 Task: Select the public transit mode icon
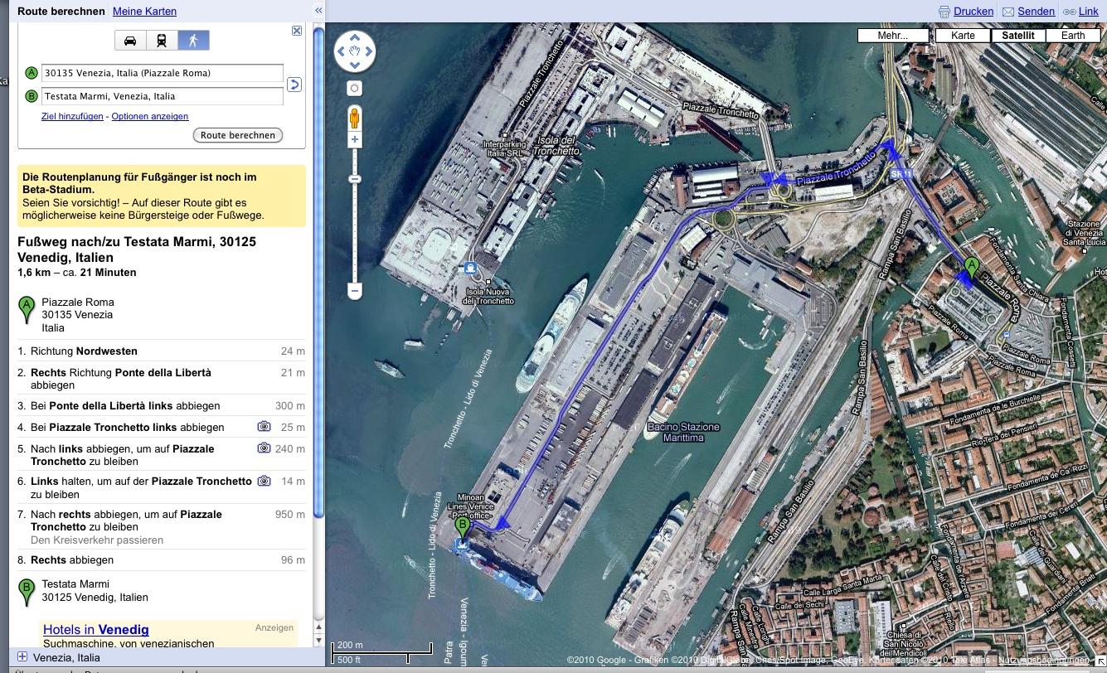[x=162, y=41]
